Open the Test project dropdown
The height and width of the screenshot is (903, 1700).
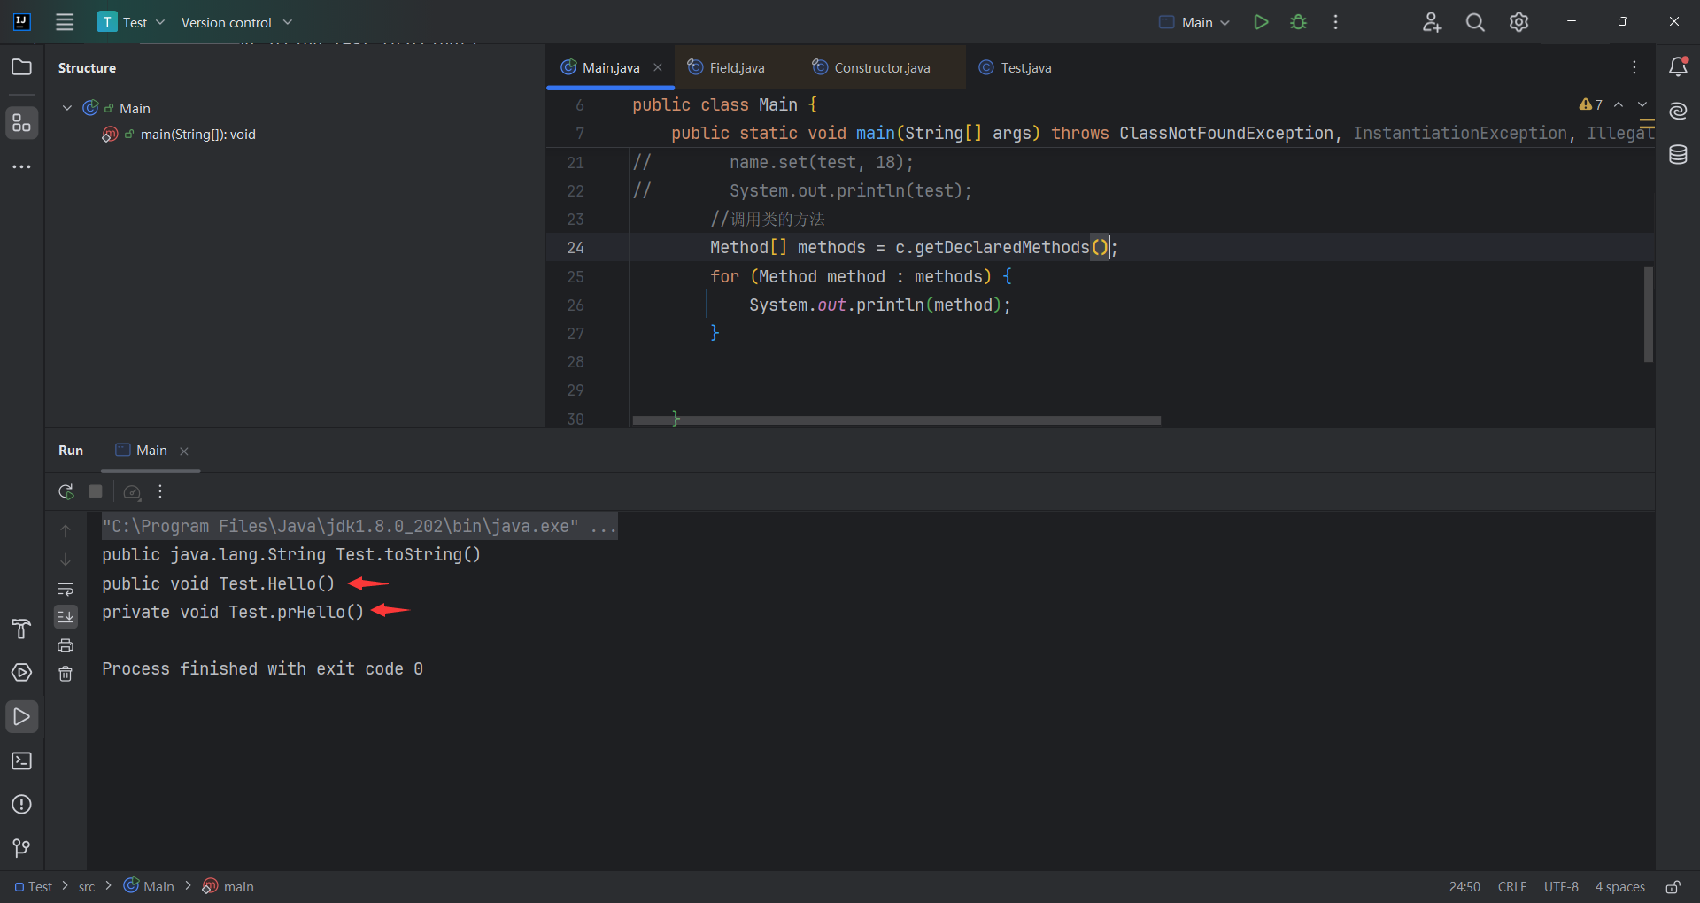pos(131,22)
